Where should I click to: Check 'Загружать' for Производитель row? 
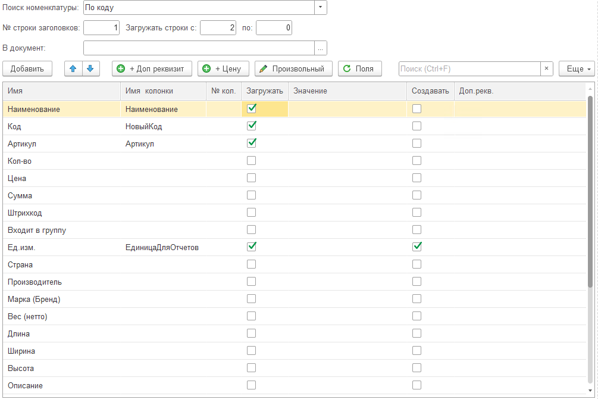pyautogui.click(x=251, y=282)
